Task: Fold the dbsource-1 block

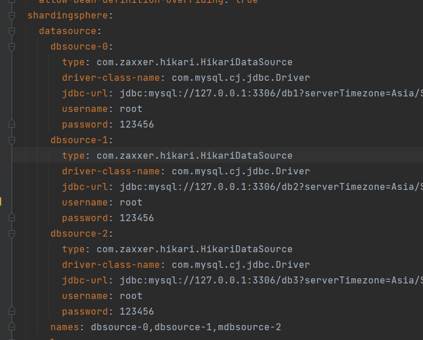Action: [x=12, y=140]
